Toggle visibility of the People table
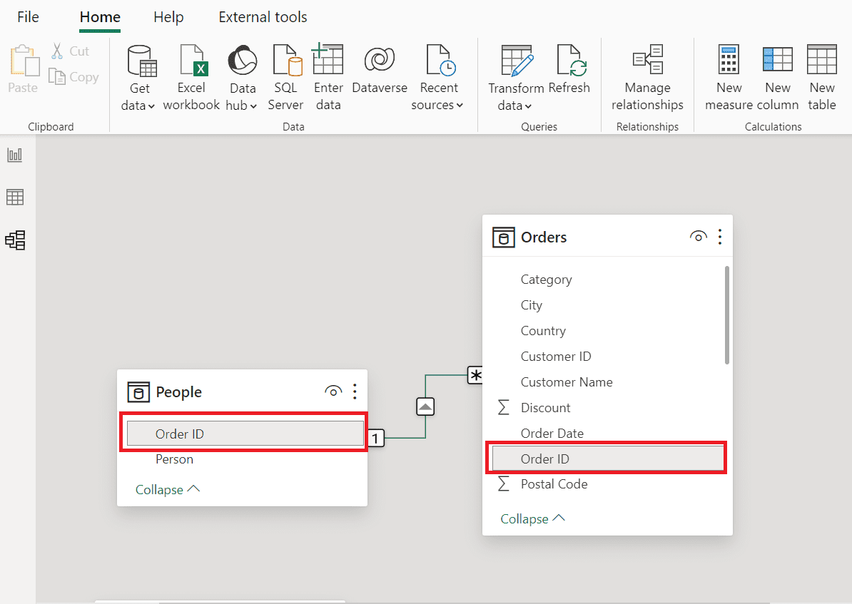The height and width of the screenshot is (604, 852). pos(333,391)
